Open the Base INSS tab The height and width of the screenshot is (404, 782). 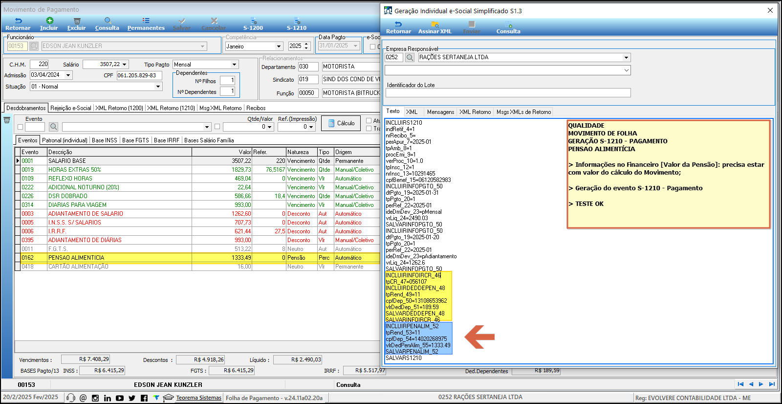pos(105,140)
